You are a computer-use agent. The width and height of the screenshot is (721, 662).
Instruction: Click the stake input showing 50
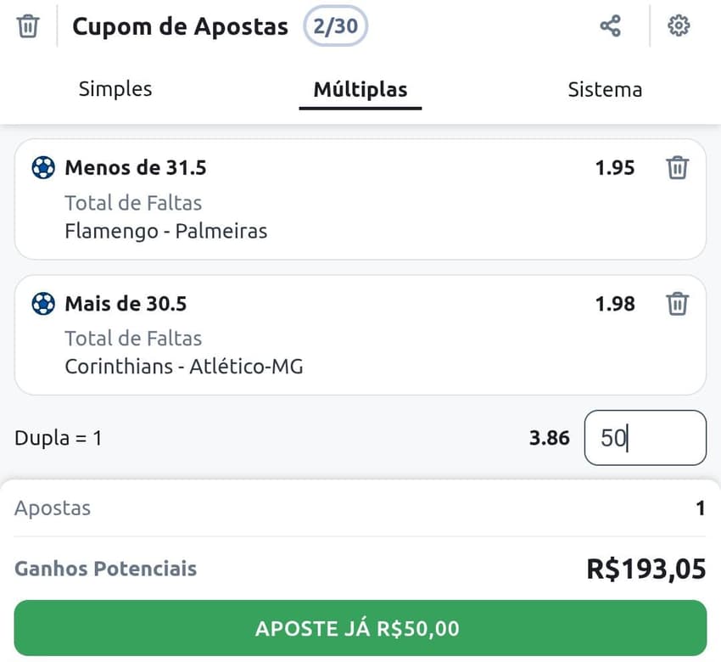pos(645,437)
